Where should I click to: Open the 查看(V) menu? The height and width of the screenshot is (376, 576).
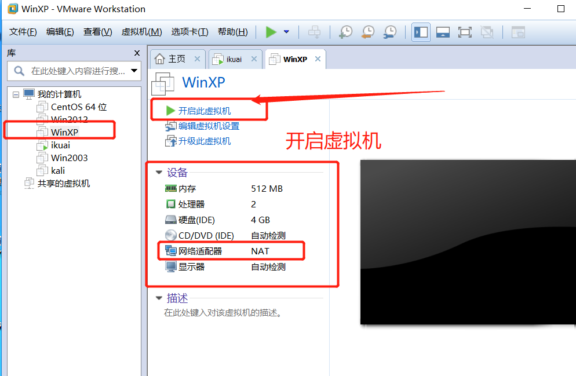(x=98, y=32)
